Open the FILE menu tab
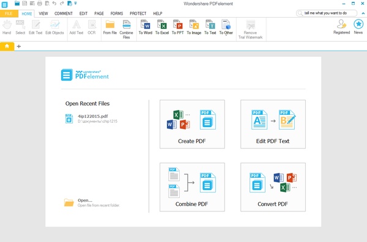The height and width of the screenshot is (242, 367). [x=9, y=13]
